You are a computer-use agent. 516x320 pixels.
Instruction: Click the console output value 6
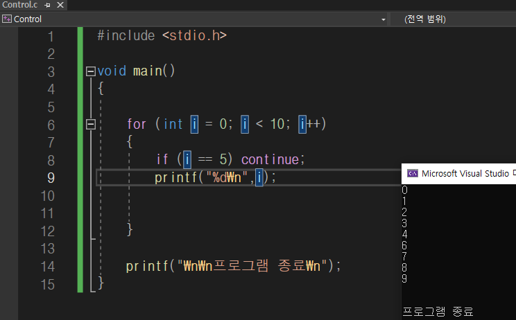click(x=404, y=245)
